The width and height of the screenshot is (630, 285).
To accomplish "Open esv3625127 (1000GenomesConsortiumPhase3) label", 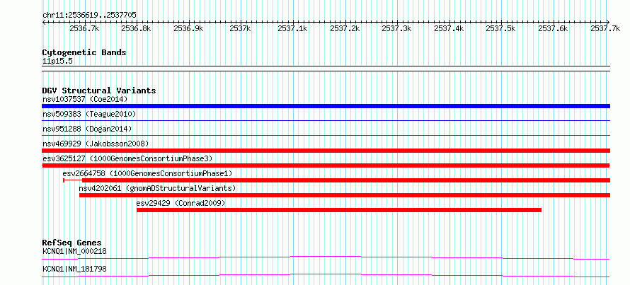I will pos(127,158).
